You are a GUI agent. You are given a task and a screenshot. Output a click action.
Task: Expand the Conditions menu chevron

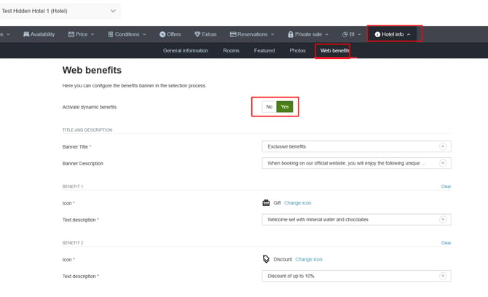[x=144, y=34]
